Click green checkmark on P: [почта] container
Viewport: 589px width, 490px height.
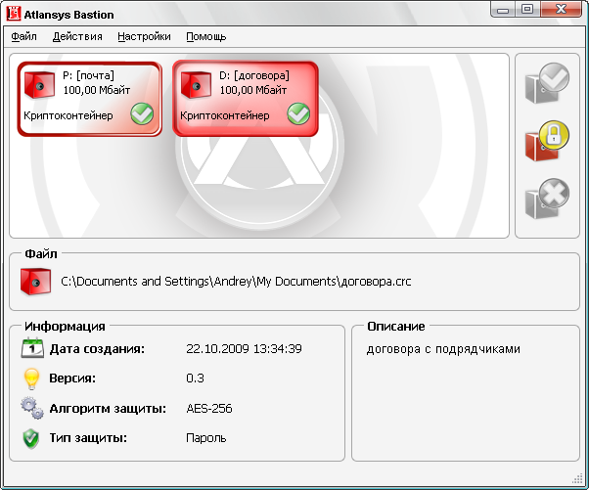coord(143,115)
